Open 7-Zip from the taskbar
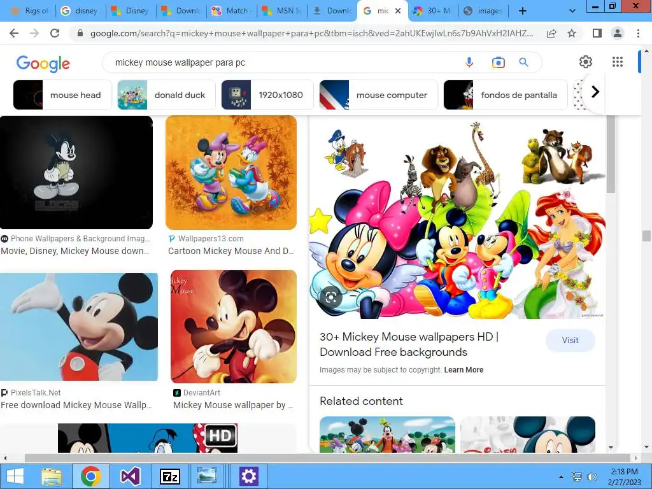Image resolution: width=652 pixels, height=489 pixels. point(170,476)
